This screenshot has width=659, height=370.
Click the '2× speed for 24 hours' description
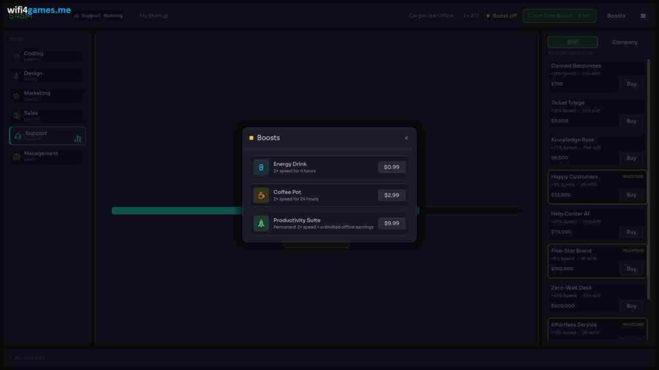[x=296, y=199]
